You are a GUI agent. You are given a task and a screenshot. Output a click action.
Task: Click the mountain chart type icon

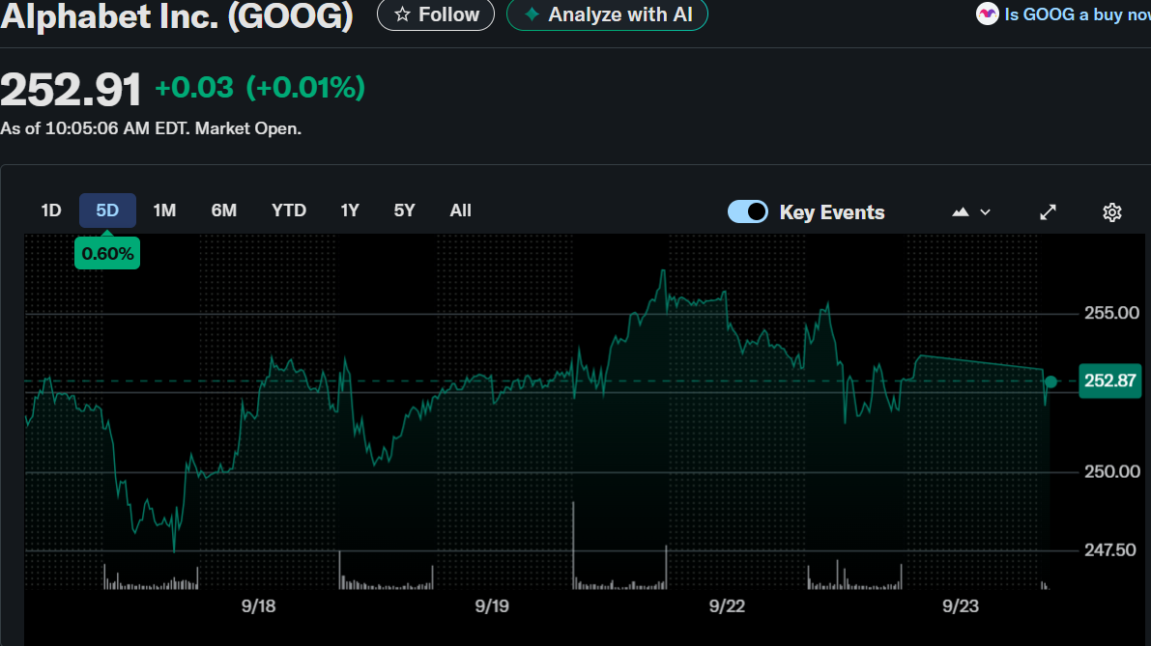pos(961,212)
